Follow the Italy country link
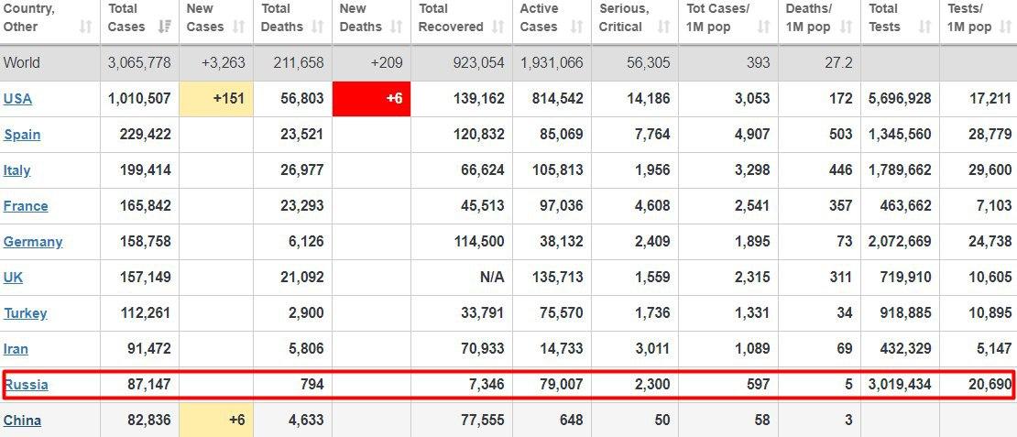1017x437 pixels. (16, 170)
